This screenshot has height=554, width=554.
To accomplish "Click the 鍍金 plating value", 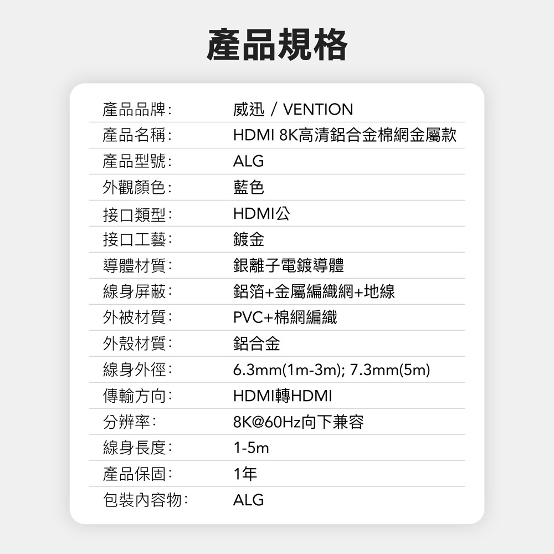I will (x=248, y=239).
